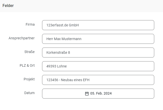Click the year 2024 in the date button
Viewport: 163px width, 110px height.
coord(108,93)
